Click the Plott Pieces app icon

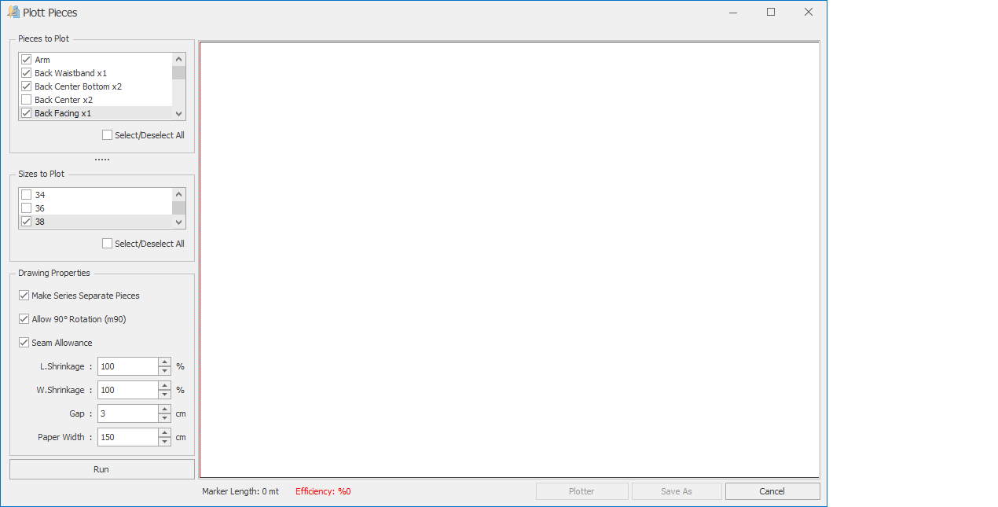(13, 13)
